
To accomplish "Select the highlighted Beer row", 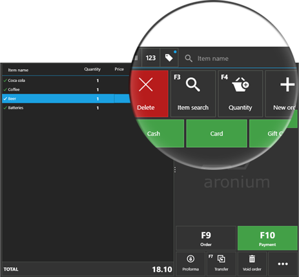I will pos(67,99).
